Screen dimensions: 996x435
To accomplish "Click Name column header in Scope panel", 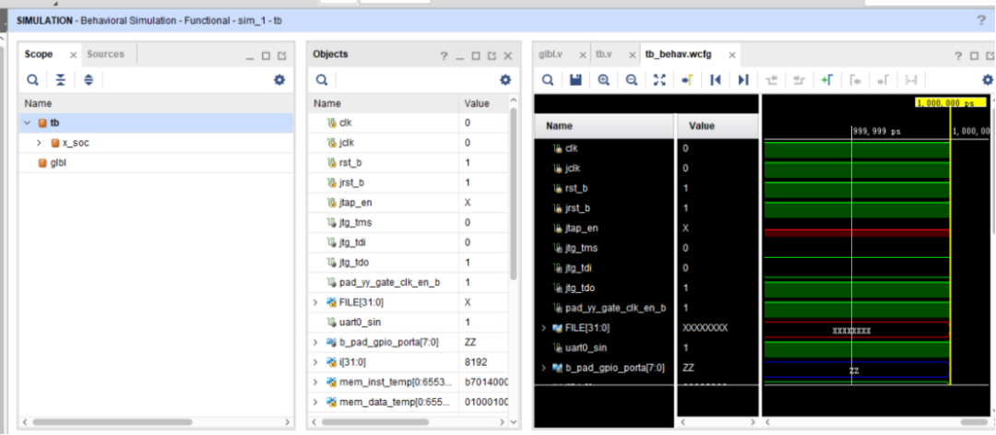I will 156,103.
